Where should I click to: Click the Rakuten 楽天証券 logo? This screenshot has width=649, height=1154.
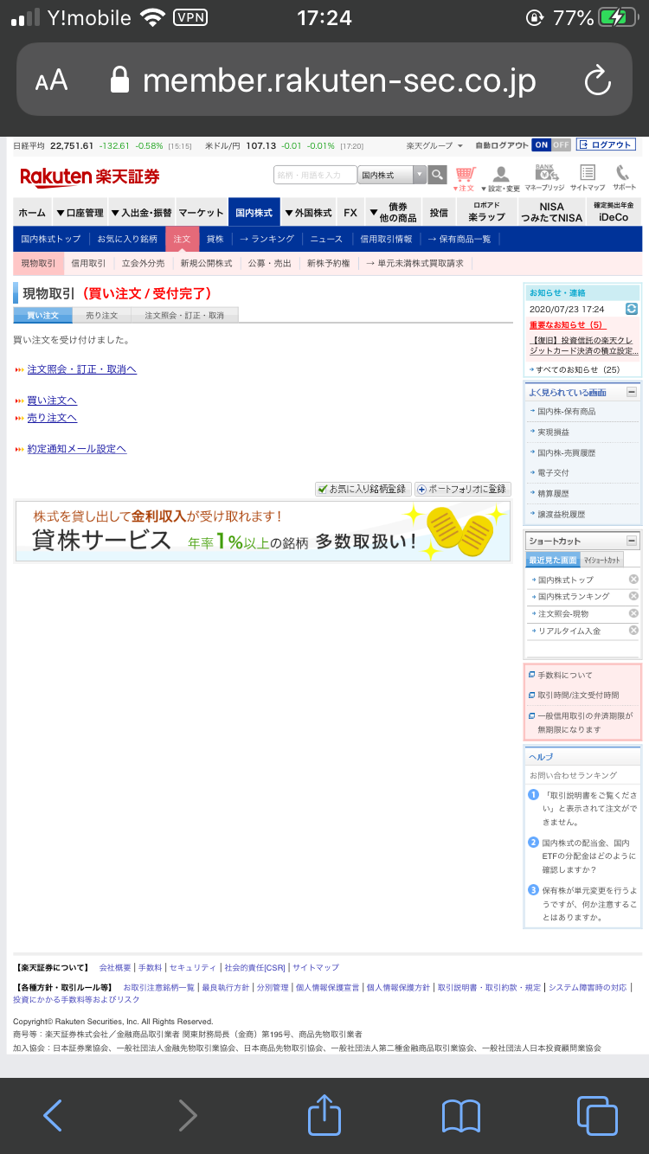pos(90,176)
